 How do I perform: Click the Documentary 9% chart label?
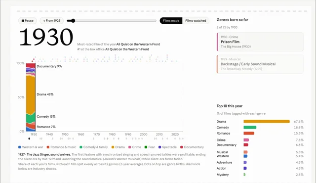[49, 66]
